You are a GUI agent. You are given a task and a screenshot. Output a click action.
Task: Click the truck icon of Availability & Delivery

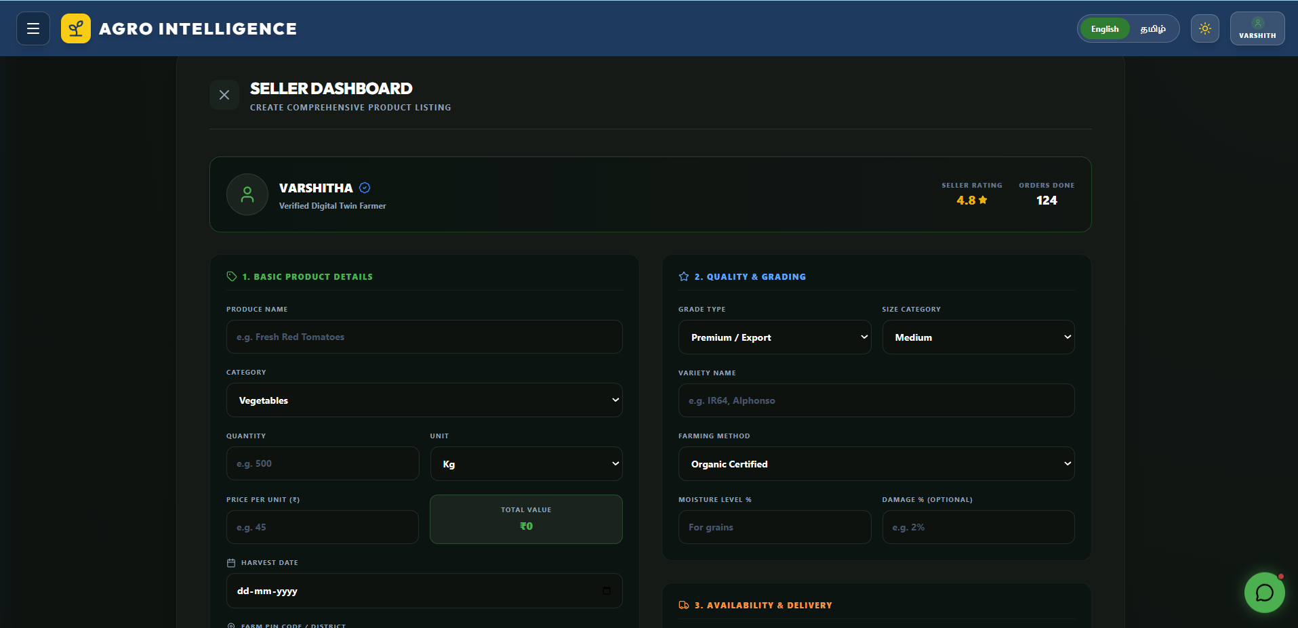(x=684, y=605)
